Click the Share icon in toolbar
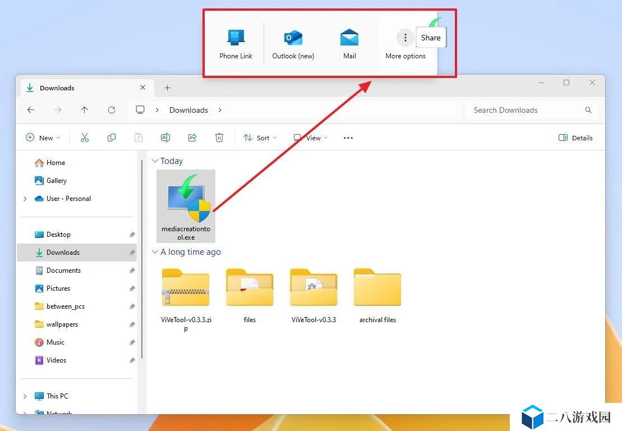 [192, 137]
